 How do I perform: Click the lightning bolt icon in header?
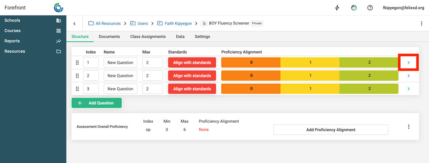pos(337,8)
